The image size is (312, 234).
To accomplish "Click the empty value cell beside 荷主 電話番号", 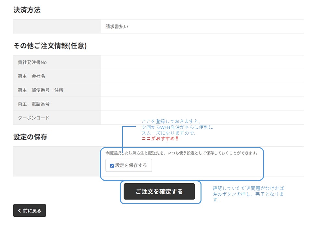I will pos(202,104).
